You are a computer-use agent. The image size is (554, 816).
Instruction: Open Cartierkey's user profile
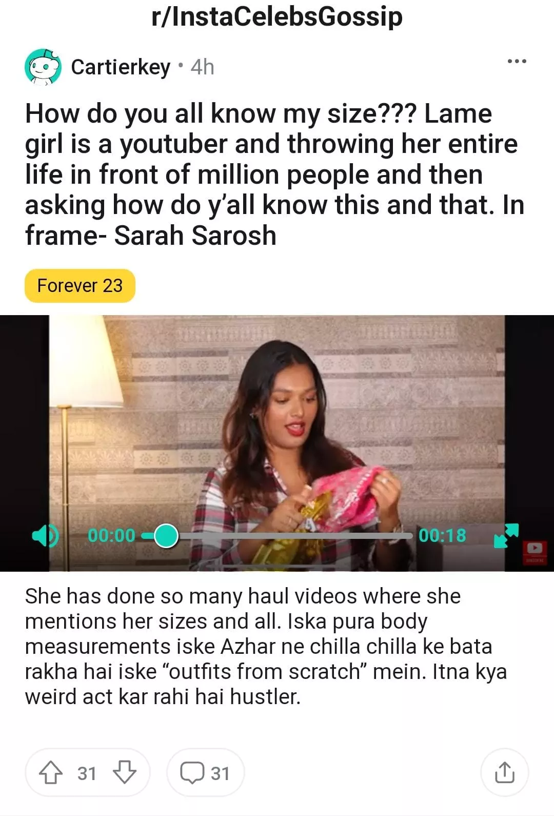(121, 67)
